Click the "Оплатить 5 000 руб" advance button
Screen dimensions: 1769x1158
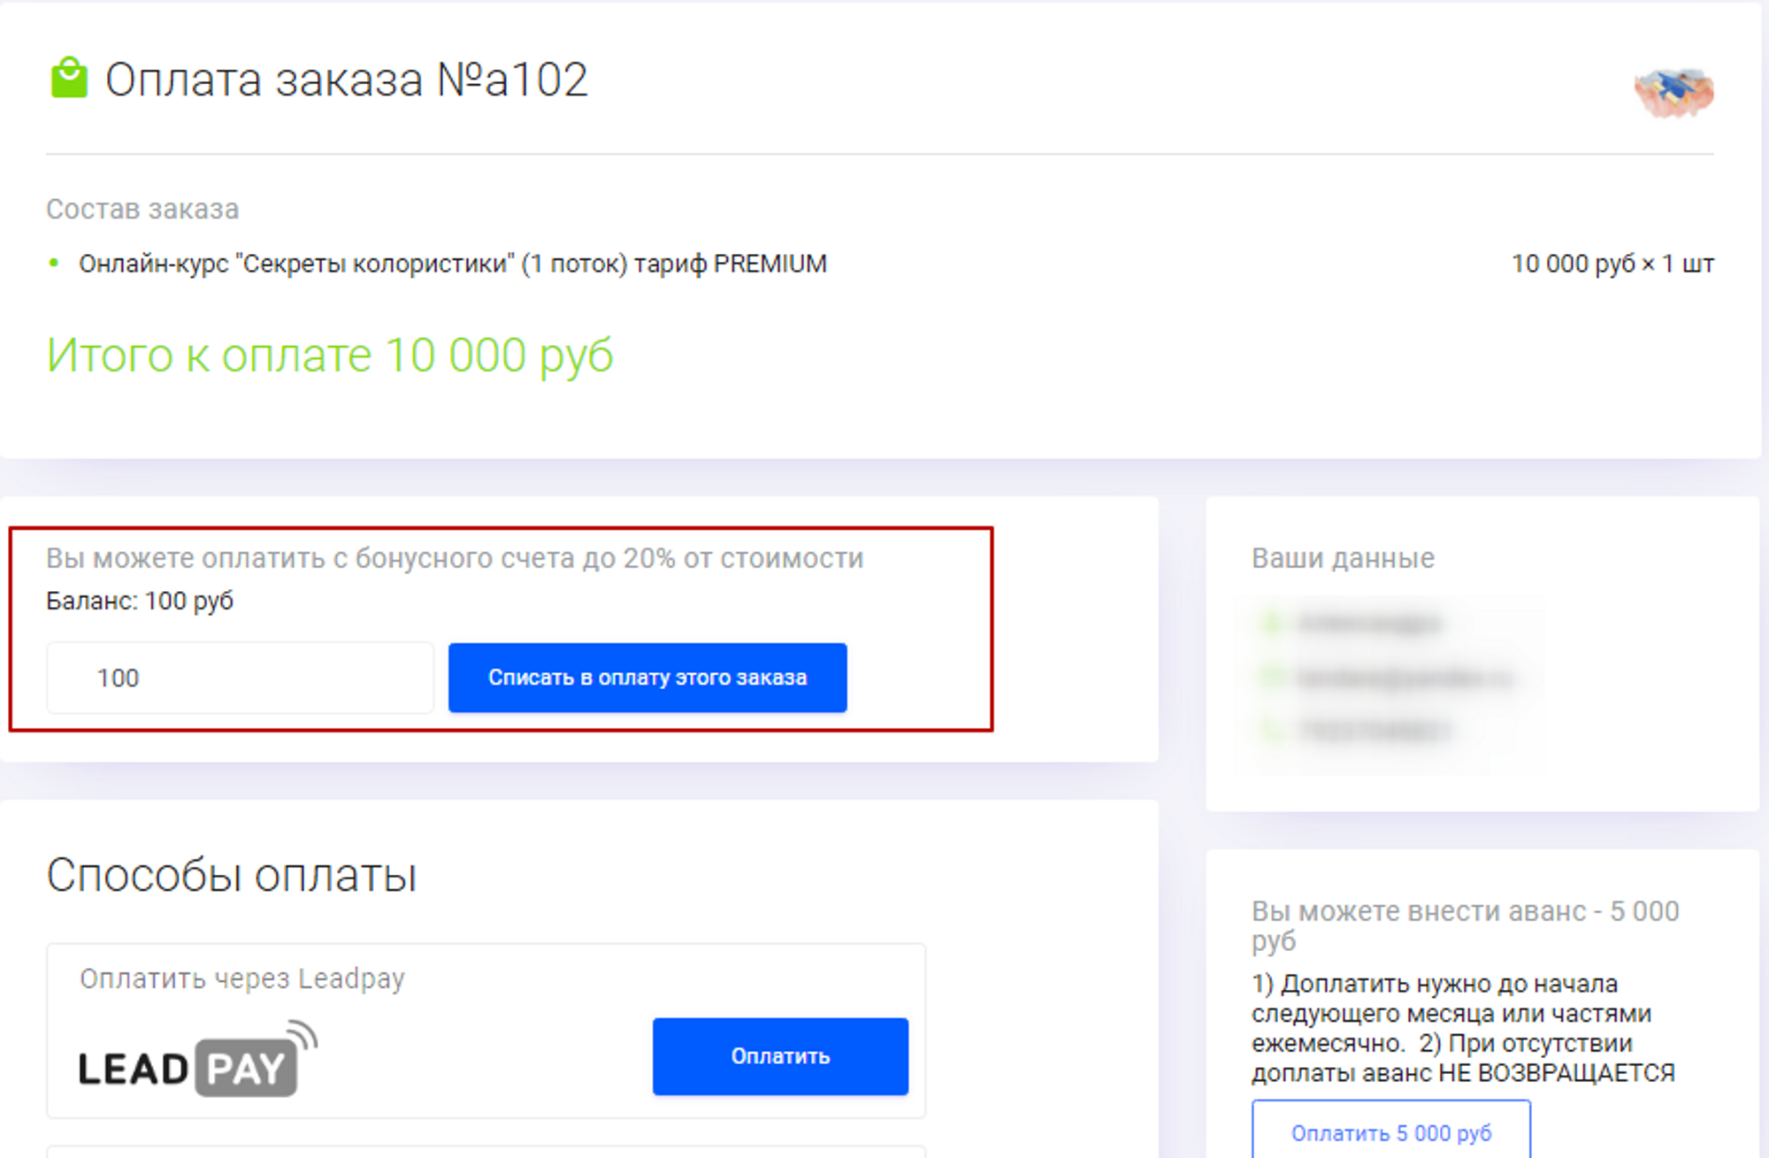[x=1390, y=1132]
